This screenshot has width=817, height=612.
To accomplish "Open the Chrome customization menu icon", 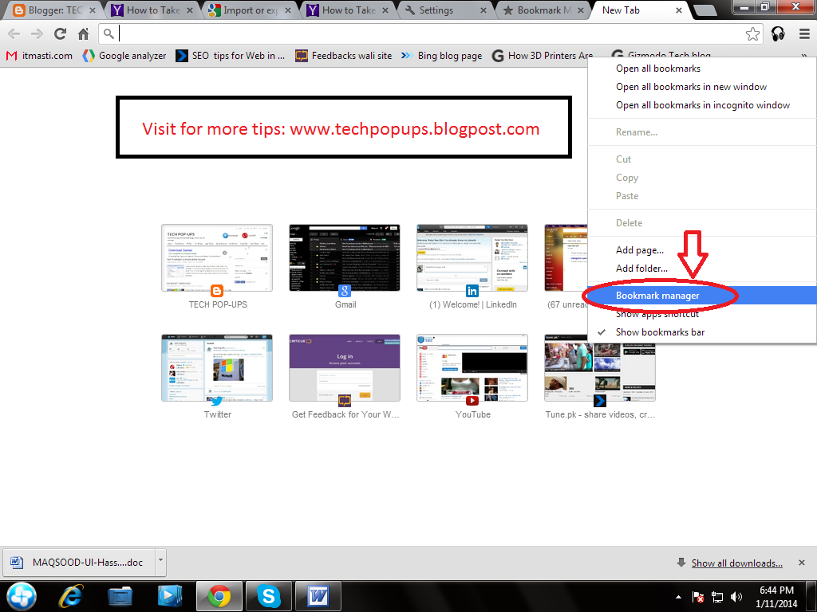I will (804, 33).
